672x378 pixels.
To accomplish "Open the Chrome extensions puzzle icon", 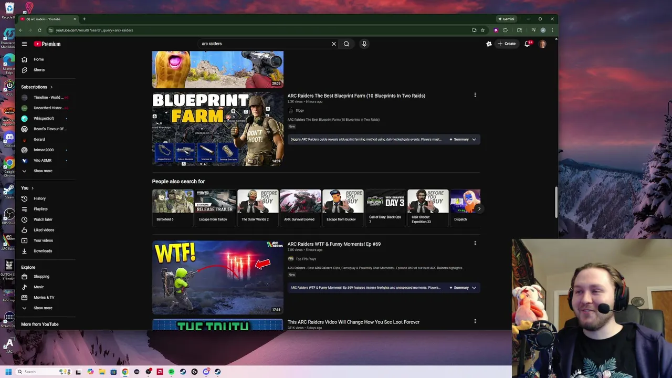I will (x=505, y=30).
